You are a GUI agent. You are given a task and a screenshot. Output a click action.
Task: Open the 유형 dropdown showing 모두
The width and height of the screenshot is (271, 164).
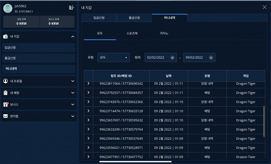pyautogui.click(x=114, y=57)
